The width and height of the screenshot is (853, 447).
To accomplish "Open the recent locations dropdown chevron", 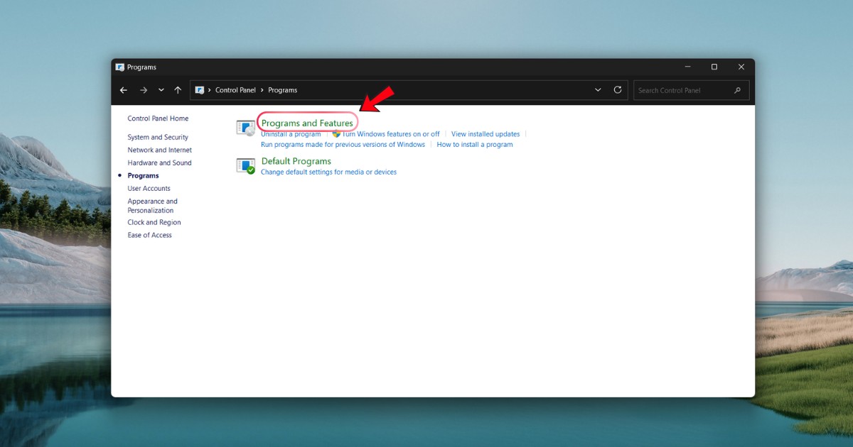I will pos(161,90).
